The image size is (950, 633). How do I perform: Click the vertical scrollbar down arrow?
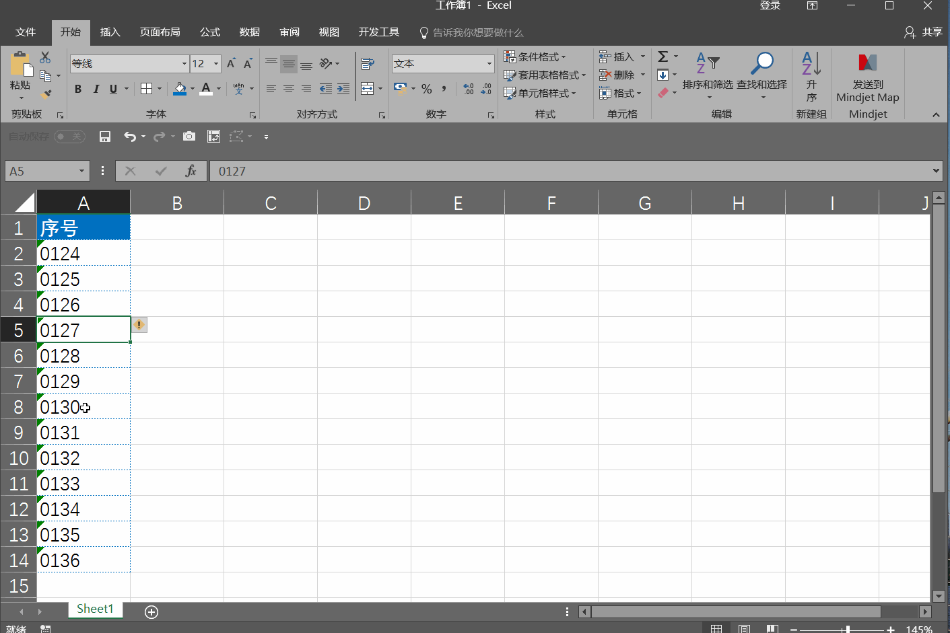939,596
